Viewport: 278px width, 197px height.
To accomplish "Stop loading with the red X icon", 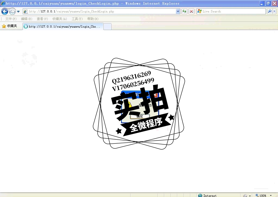I will [191, 11].
